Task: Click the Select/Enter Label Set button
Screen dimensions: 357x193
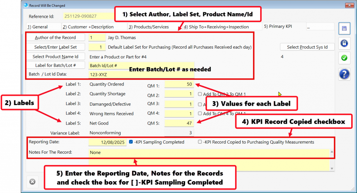Action: pyautogui.click(x=55, y=47)
